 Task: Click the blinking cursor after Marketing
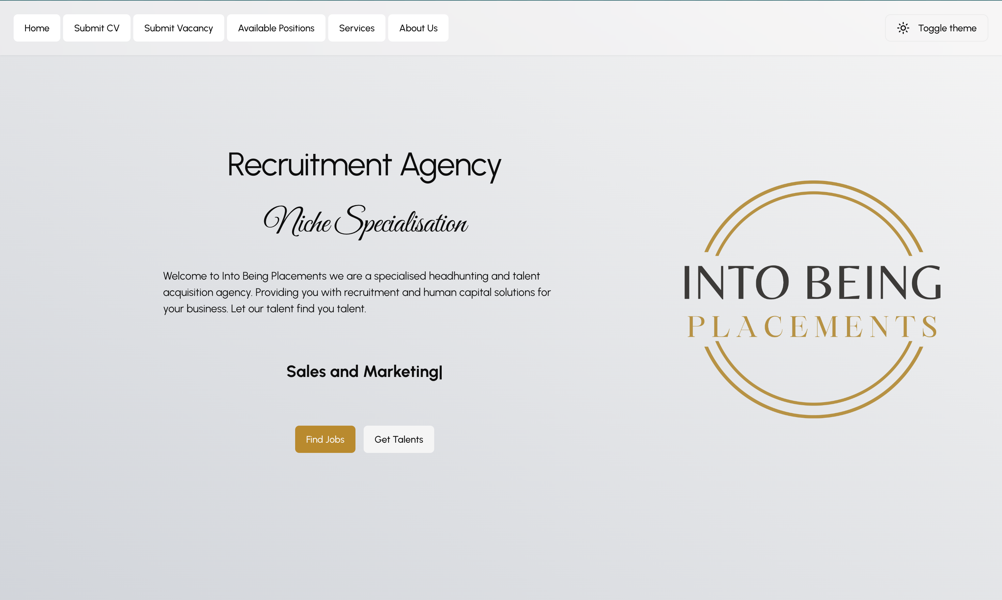(x=441, y=372)
